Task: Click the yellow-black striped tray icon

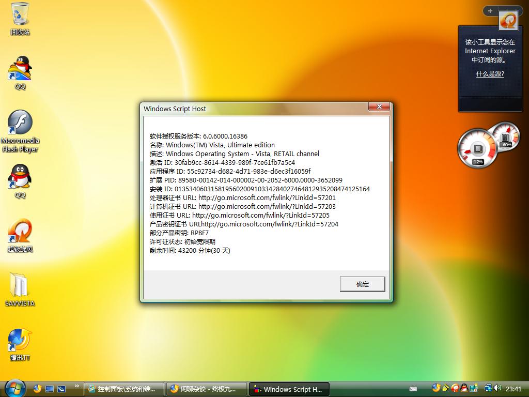Action: tap(446, 388)
